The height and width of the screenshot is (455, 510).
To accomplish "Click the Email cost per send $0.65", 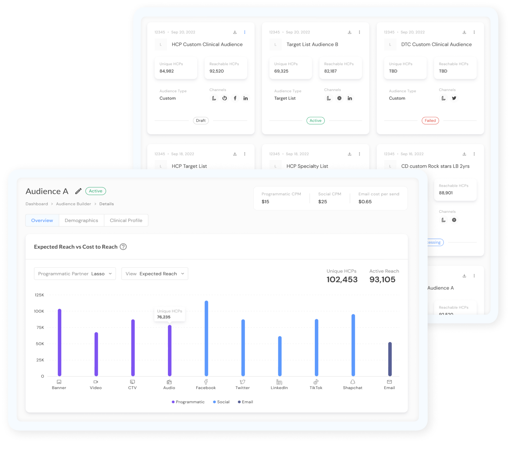I will coord(365,202).
